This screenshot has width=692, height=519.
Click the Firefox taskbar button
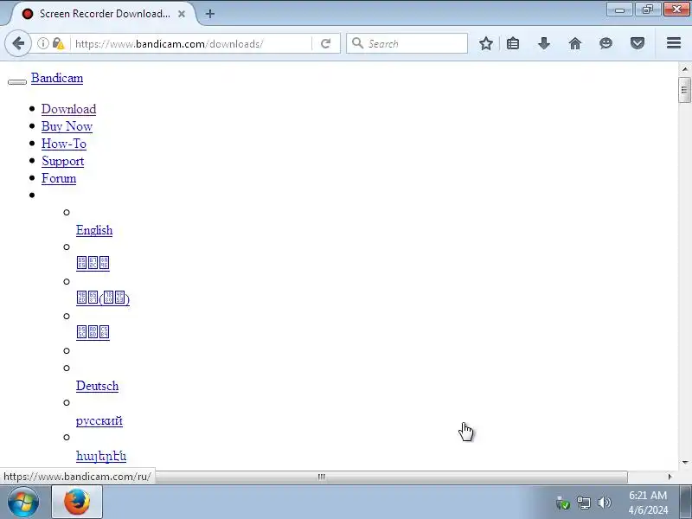coord(77,503)
